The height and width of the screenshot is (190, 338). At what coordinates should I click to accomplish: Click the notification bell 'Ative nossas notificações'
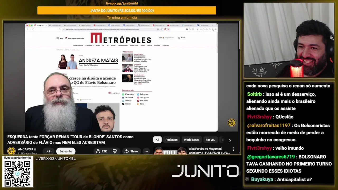point(66,38)
